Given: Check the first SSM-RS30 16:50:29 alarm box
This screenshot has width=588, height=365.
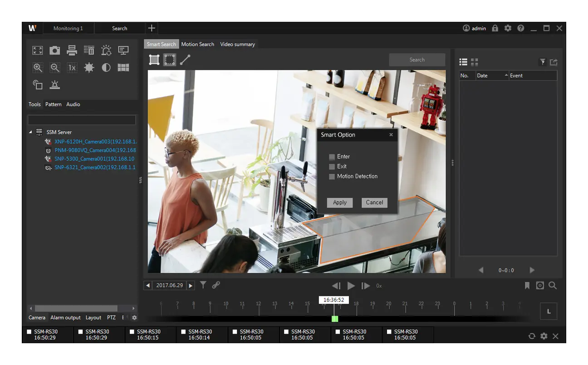Looking at the screenshot, I should coord(29,332).
